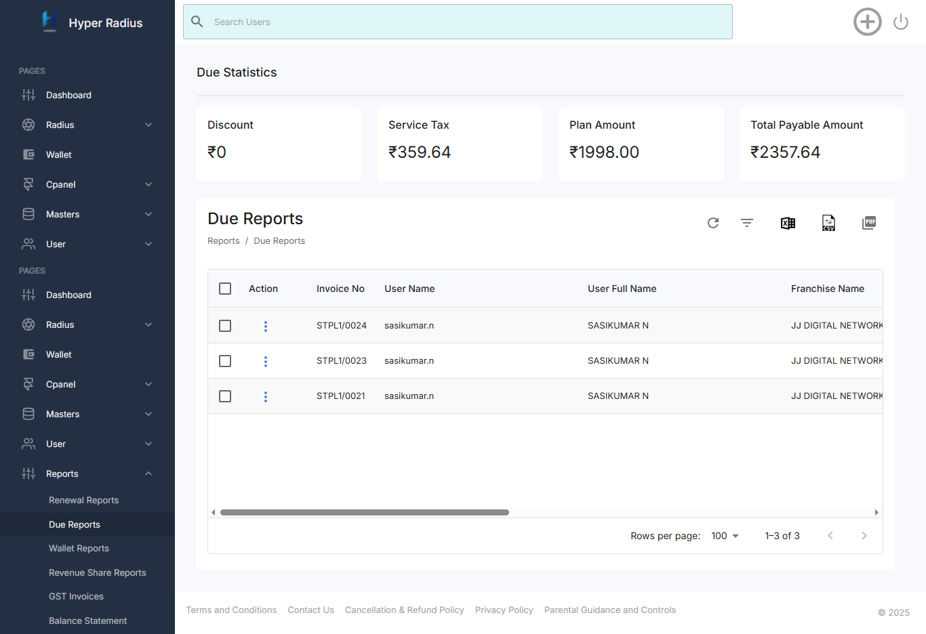The image size is (926, 634).
Task: Click the first Radius aperture icon
Action: point(28,125)
